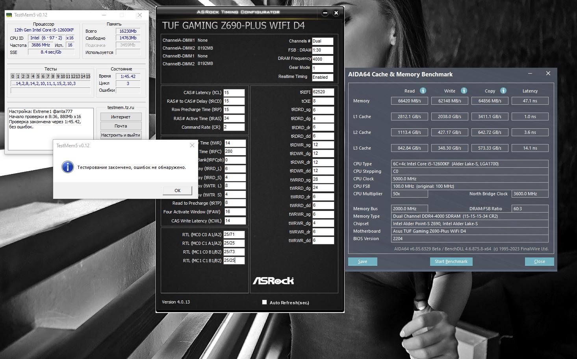This screenshot has height=359, width=577.
Task: Click Настроить и выйти in TestMem5
Action: pyautogui.click(x=121, y=135)
